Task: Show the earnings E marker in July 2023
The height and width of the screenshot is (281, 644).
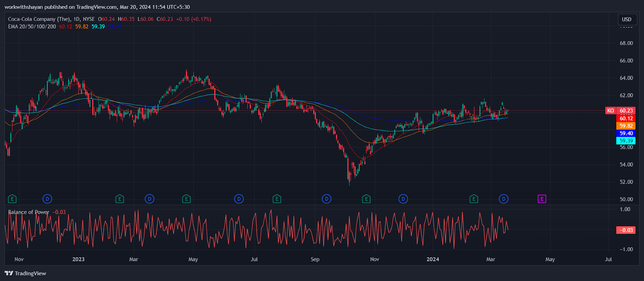Action: (x=277, y=199)
